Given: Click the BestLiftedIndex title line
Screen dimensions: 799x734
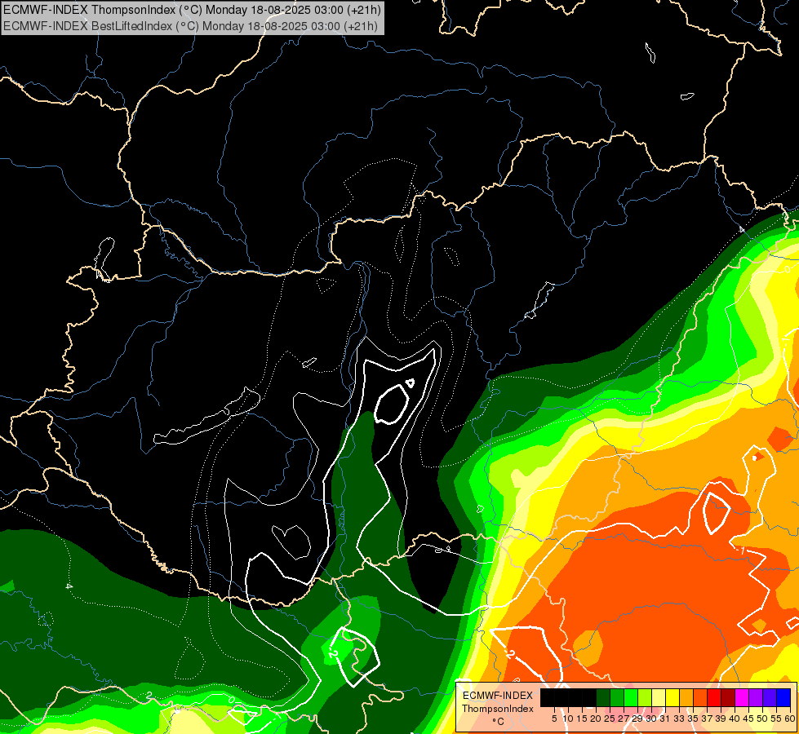Looking at the screenshot, I should click(x=191, y=26).
